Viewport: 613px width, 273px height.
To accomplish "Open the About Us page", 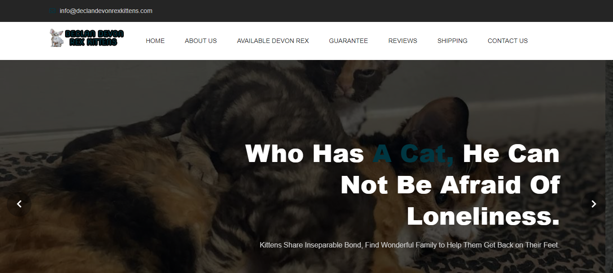I will tap(201, 41).
